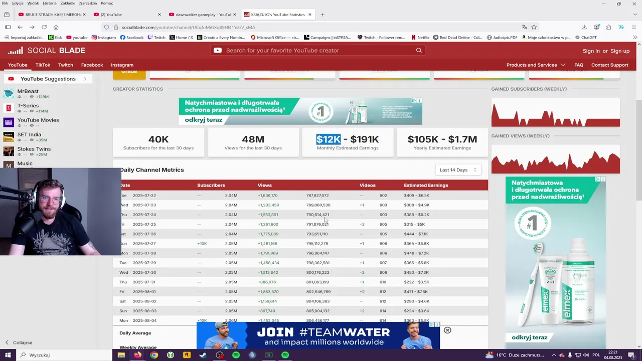Open Firefox from the taskbar
This screenshot has width=642, height=361.
click(137, 355)
